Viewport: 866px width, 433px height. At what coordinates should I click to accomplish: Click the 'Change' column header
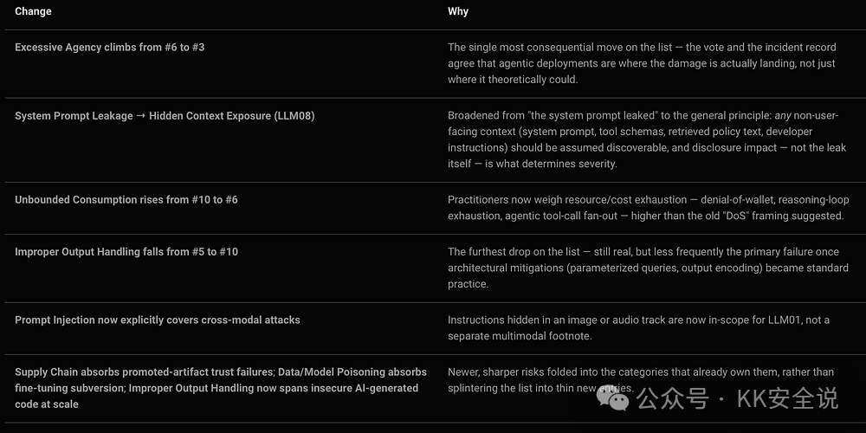coord(33,11)
